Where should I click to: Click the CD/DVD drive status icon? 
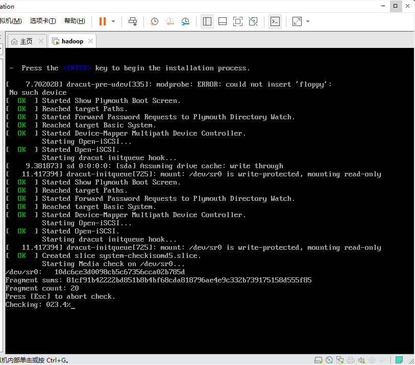(329, 360)
